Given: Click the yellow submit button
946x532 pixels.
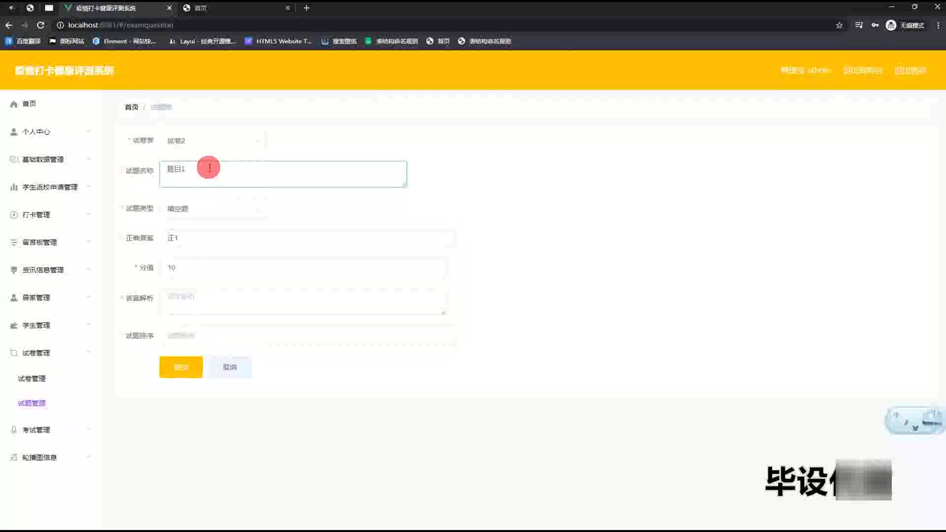Looking at the screenshot, I should (181, 367).
